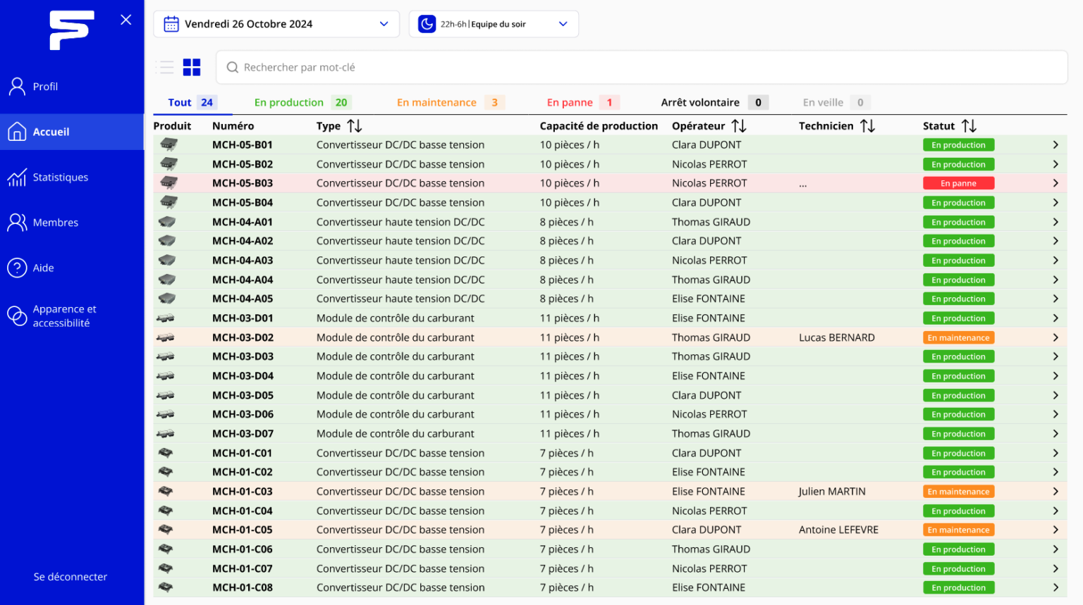The height and width of the screenshot is (605, 1083).
Task: Click Se déconnecter to log out
Action: coord(71,577)
